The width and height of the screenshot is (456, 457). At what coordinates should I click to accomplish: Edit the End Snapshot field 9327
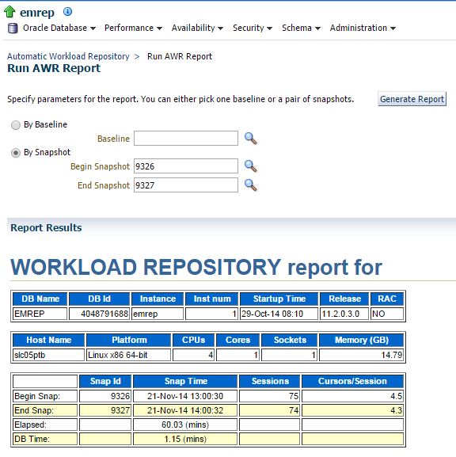(186, 185)
